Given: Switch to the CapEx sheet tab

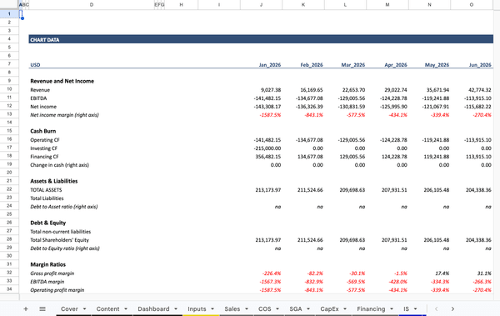Looking at the screenshot, I should click(x=329, y=308).
